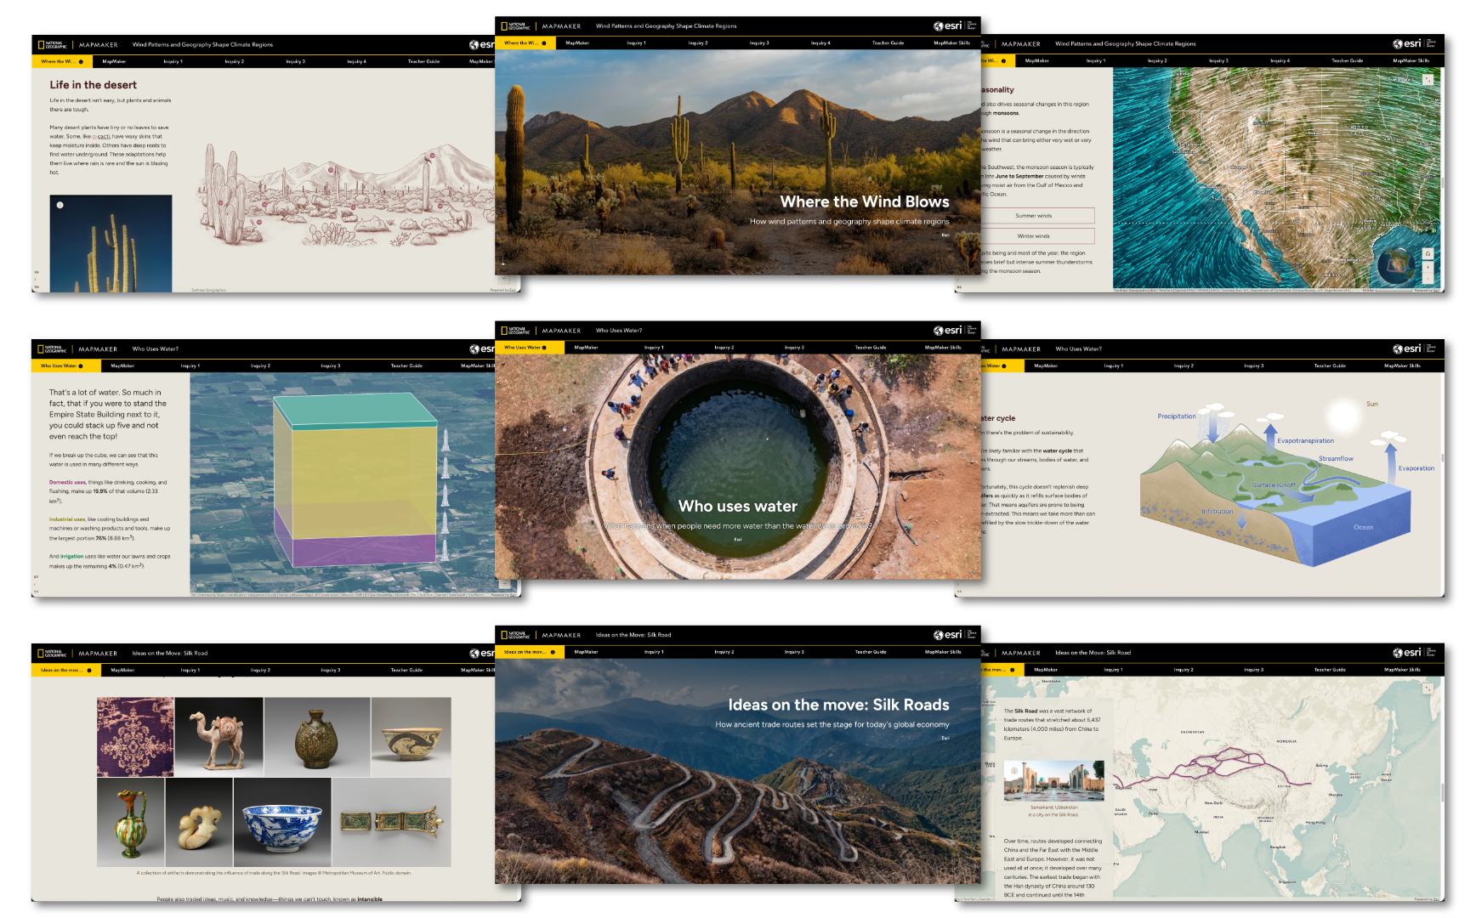Click the irrigation highlighted text
Image resolution: width=1476 pixels, height=918 pixels.
point(71,556)
